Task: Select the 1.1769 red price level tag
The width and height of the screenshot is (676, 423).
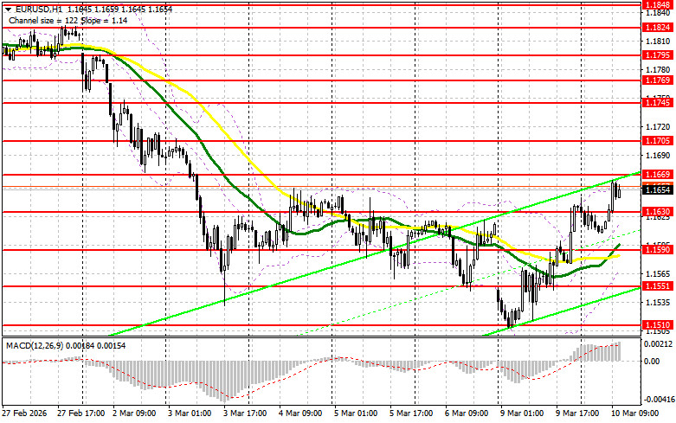Action: point(657,80)
